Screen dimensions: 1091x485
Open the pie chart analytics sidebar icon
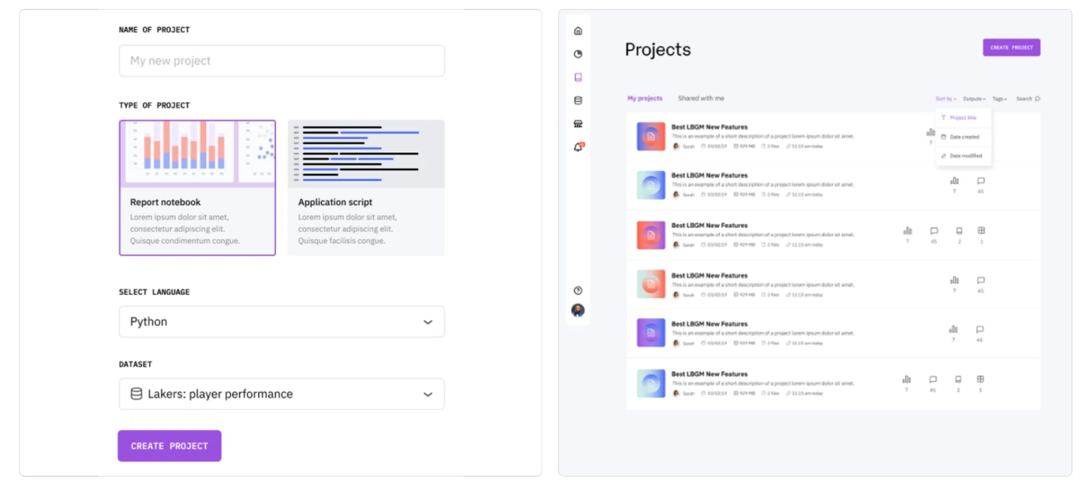(578, 54)
